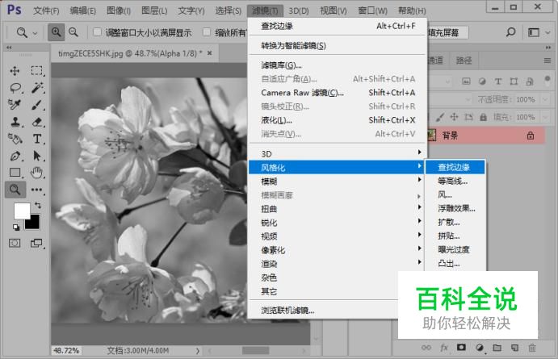Create a new layer icon
This screenshot has height=359, width=558.
click(x=514, y=347)
